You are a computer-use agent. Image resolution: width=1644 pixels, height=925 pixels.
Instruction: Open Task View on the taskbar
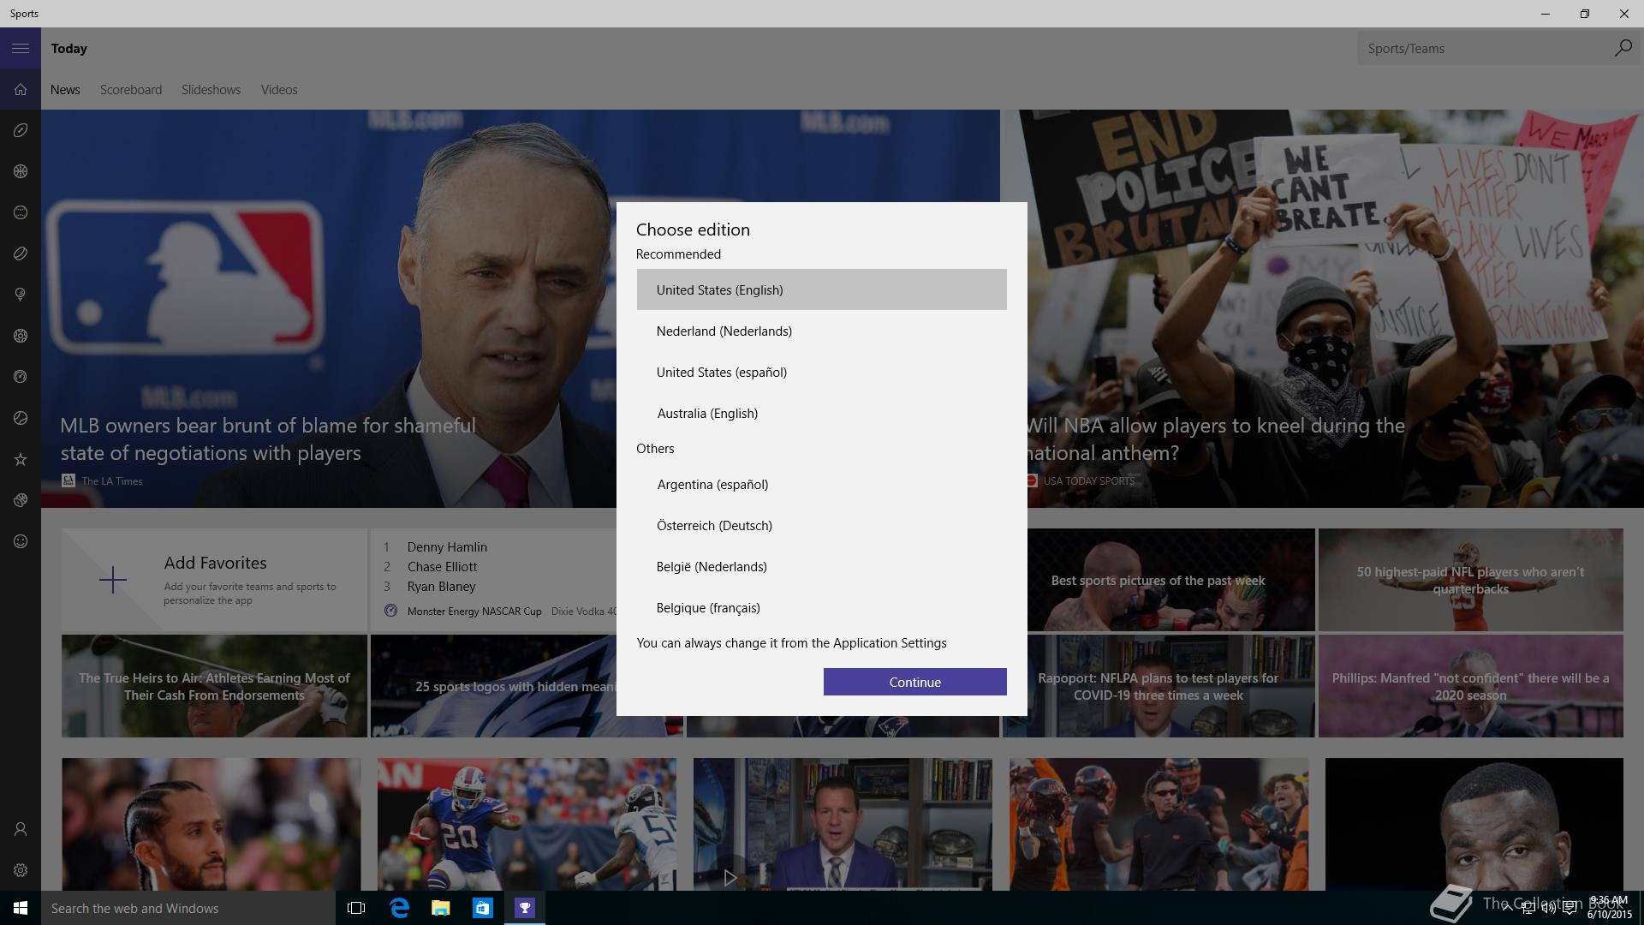356,908
